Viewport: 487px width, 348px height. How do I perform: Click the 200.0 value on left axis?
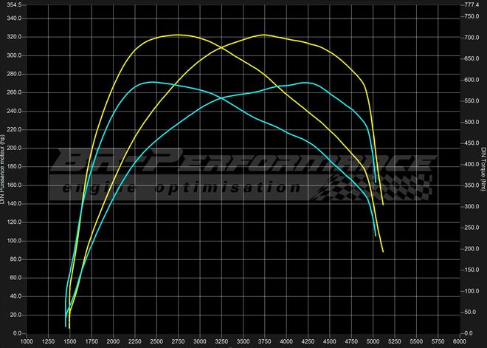(x=14, y=149)
